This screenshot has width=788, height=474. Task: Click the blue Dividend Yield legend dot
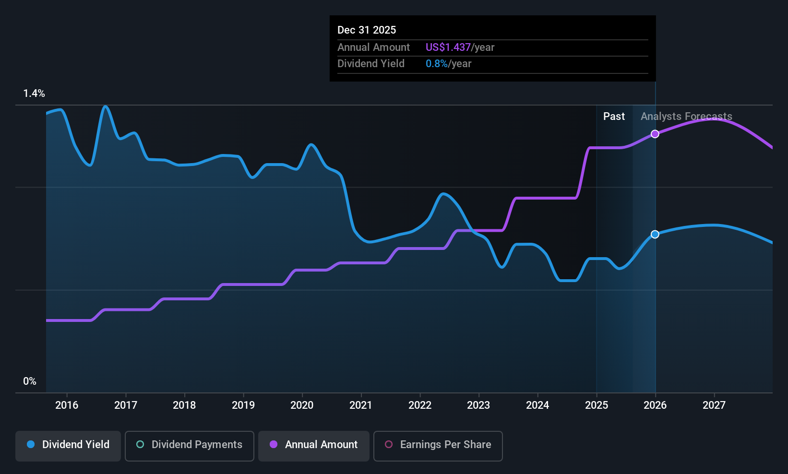click(31, 444)
